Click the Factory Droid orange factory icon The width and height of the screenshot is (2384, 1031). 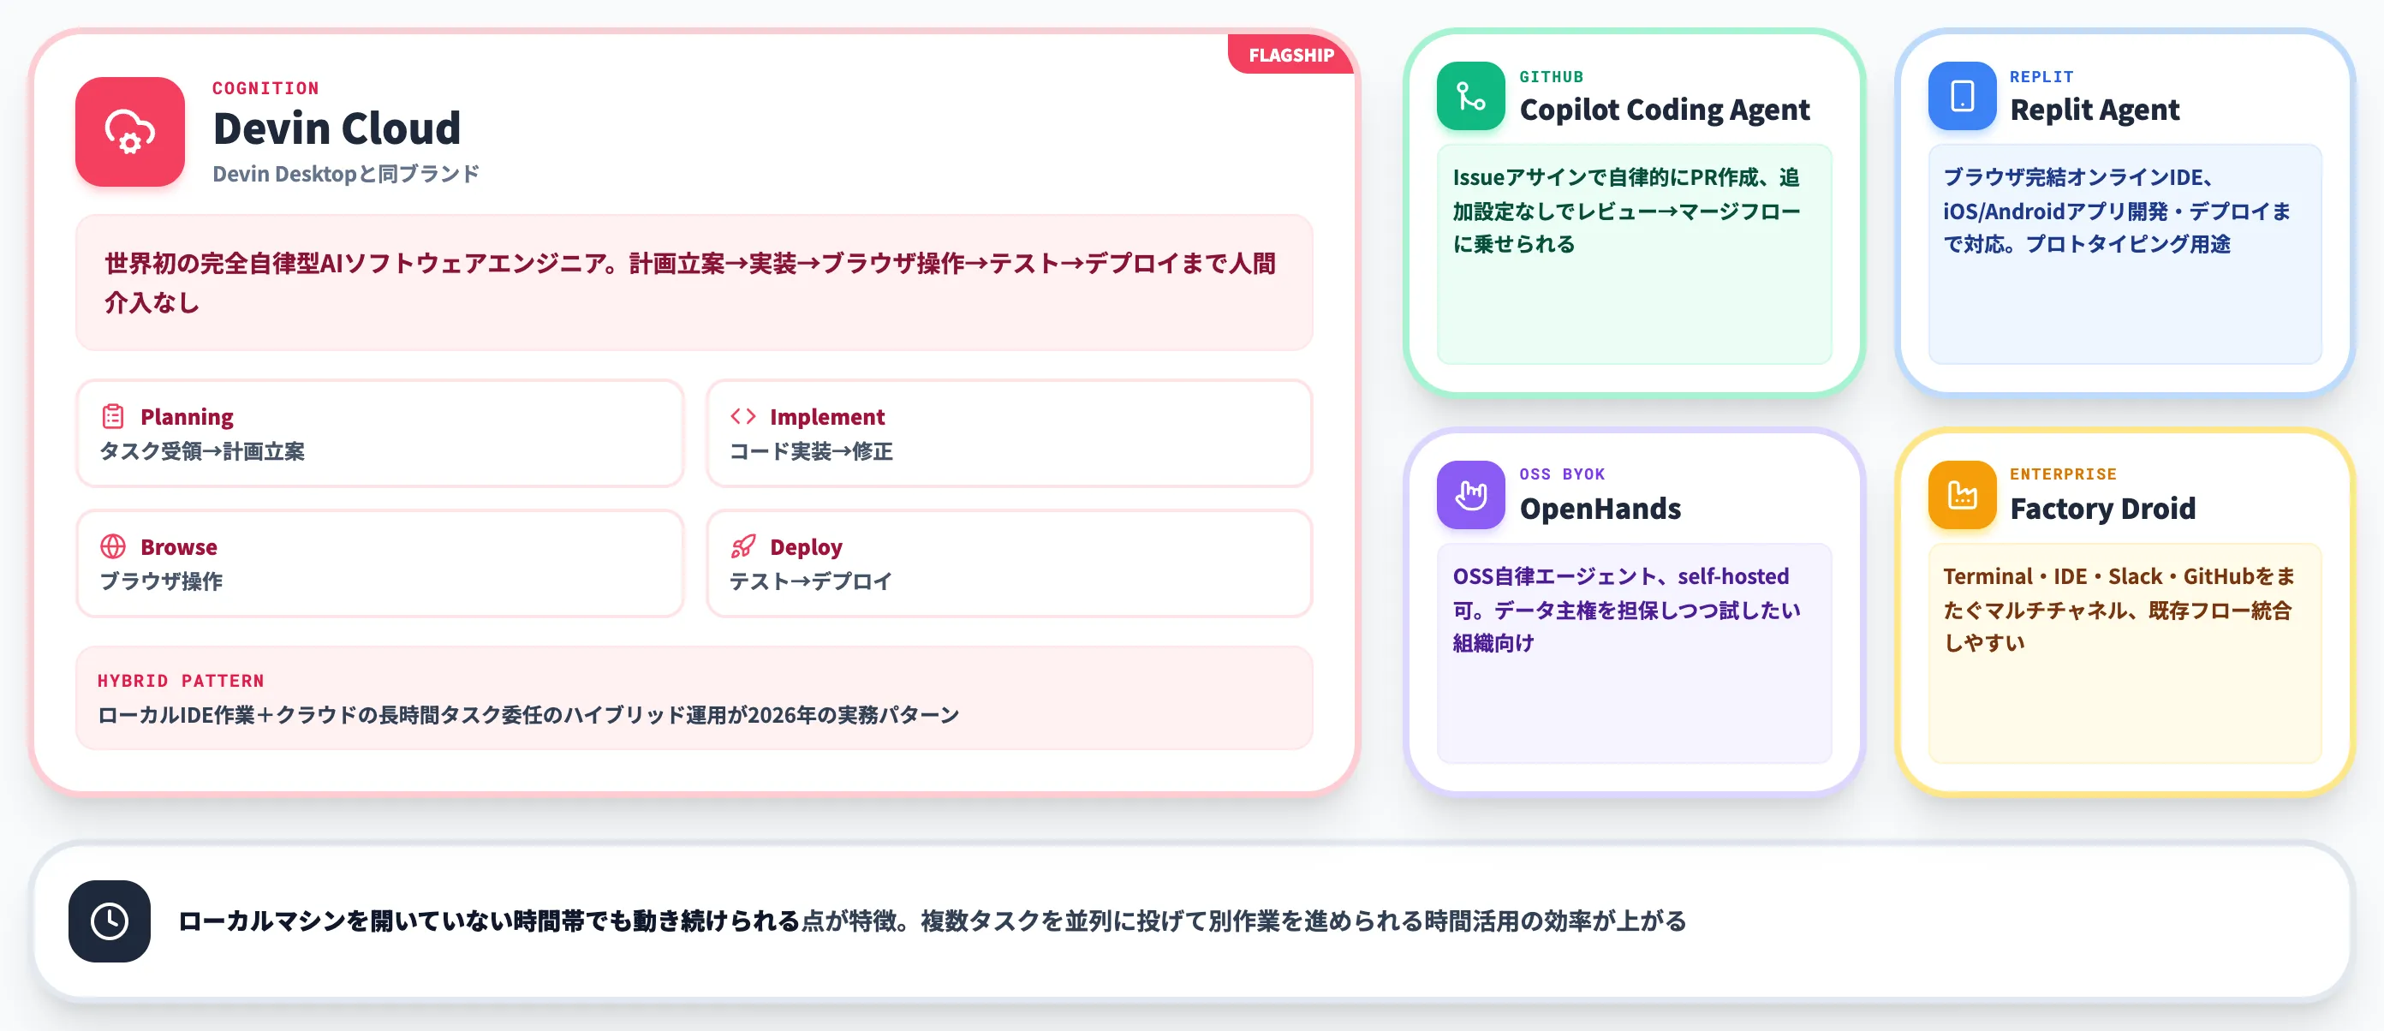pos(1962,494)
